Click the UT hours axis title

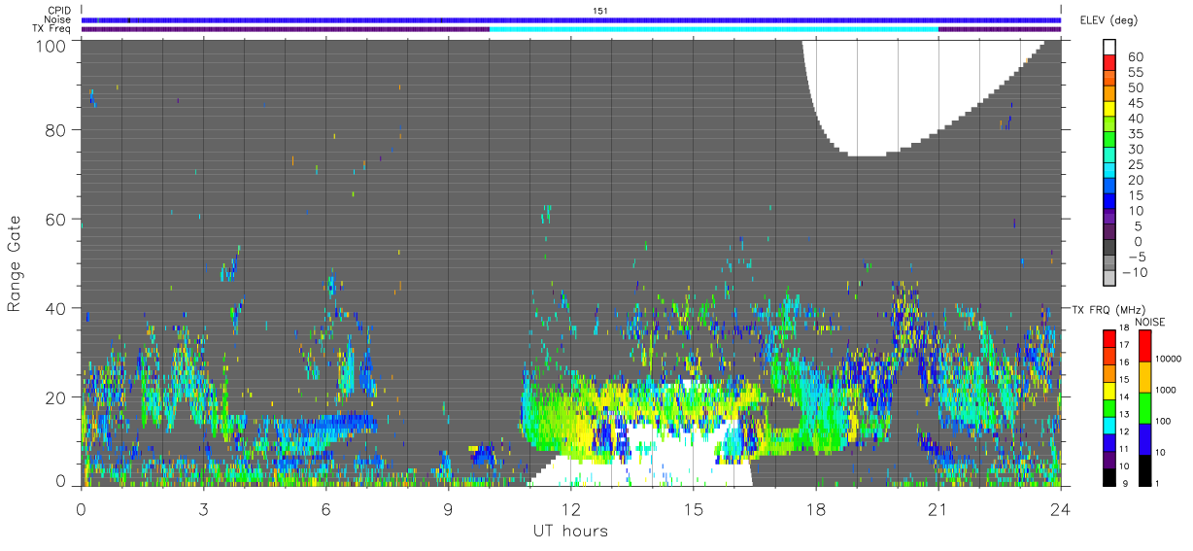click(570, 531)
